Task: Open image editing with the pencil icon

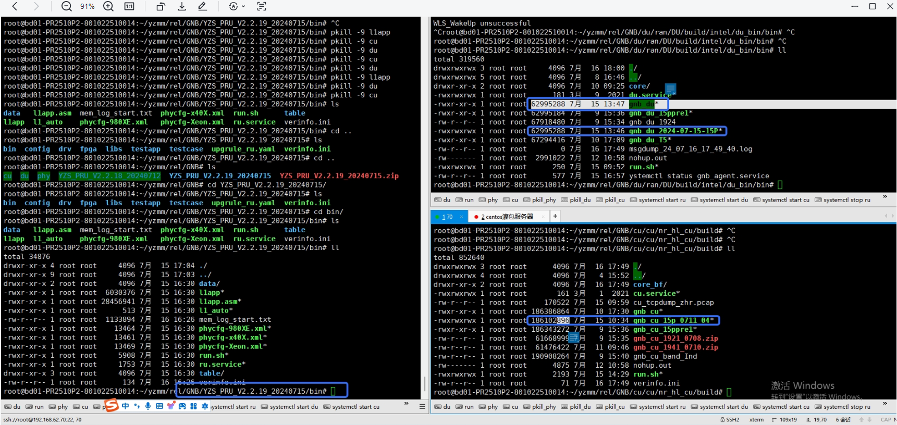Action: click(x=202, y=6)
